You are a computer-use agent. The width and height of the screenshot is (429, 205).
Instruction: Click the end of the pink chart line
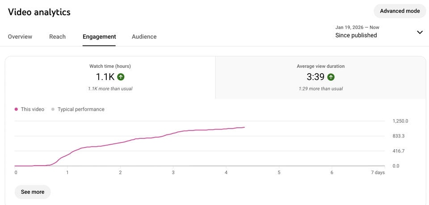point(244,127)
